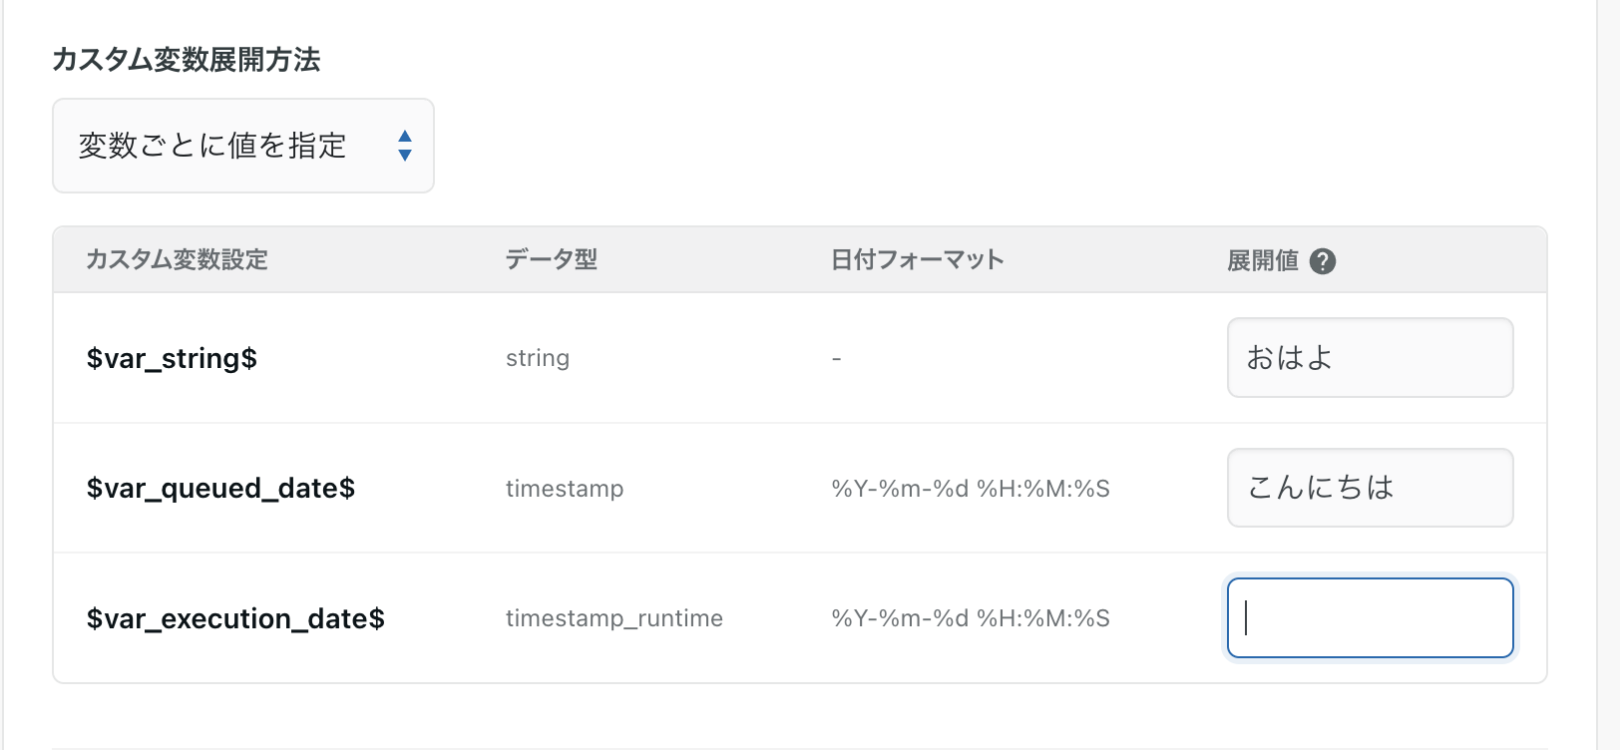Open the カスタム変数展開方法 dropdown

(242, 146)
